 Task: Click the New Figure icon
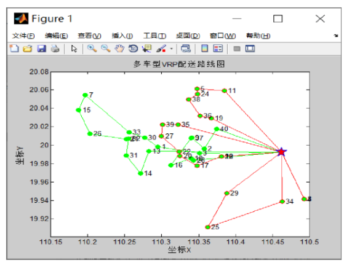[x=14, y=49]
